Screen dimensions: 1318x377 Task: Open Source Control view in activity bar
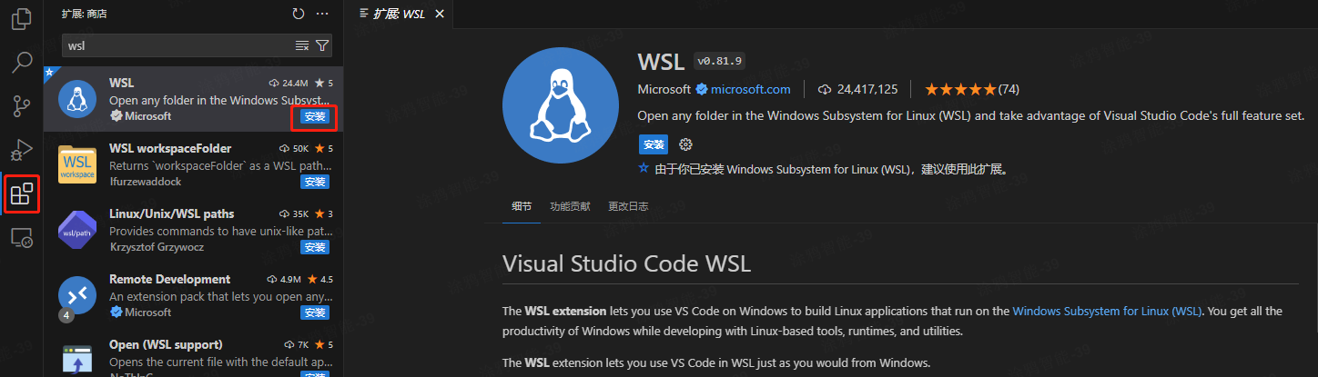click(21, 106)
